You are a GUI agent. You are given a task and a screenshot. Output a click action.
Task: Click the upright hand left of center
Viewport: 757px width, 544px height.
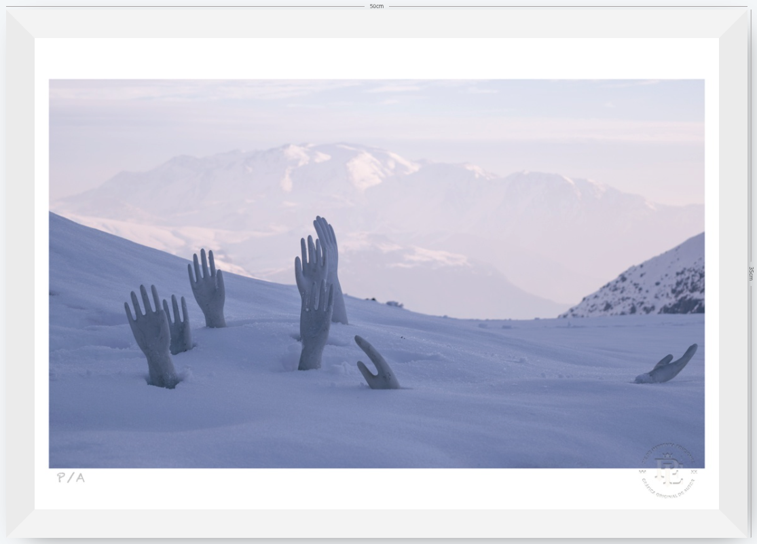208,288
